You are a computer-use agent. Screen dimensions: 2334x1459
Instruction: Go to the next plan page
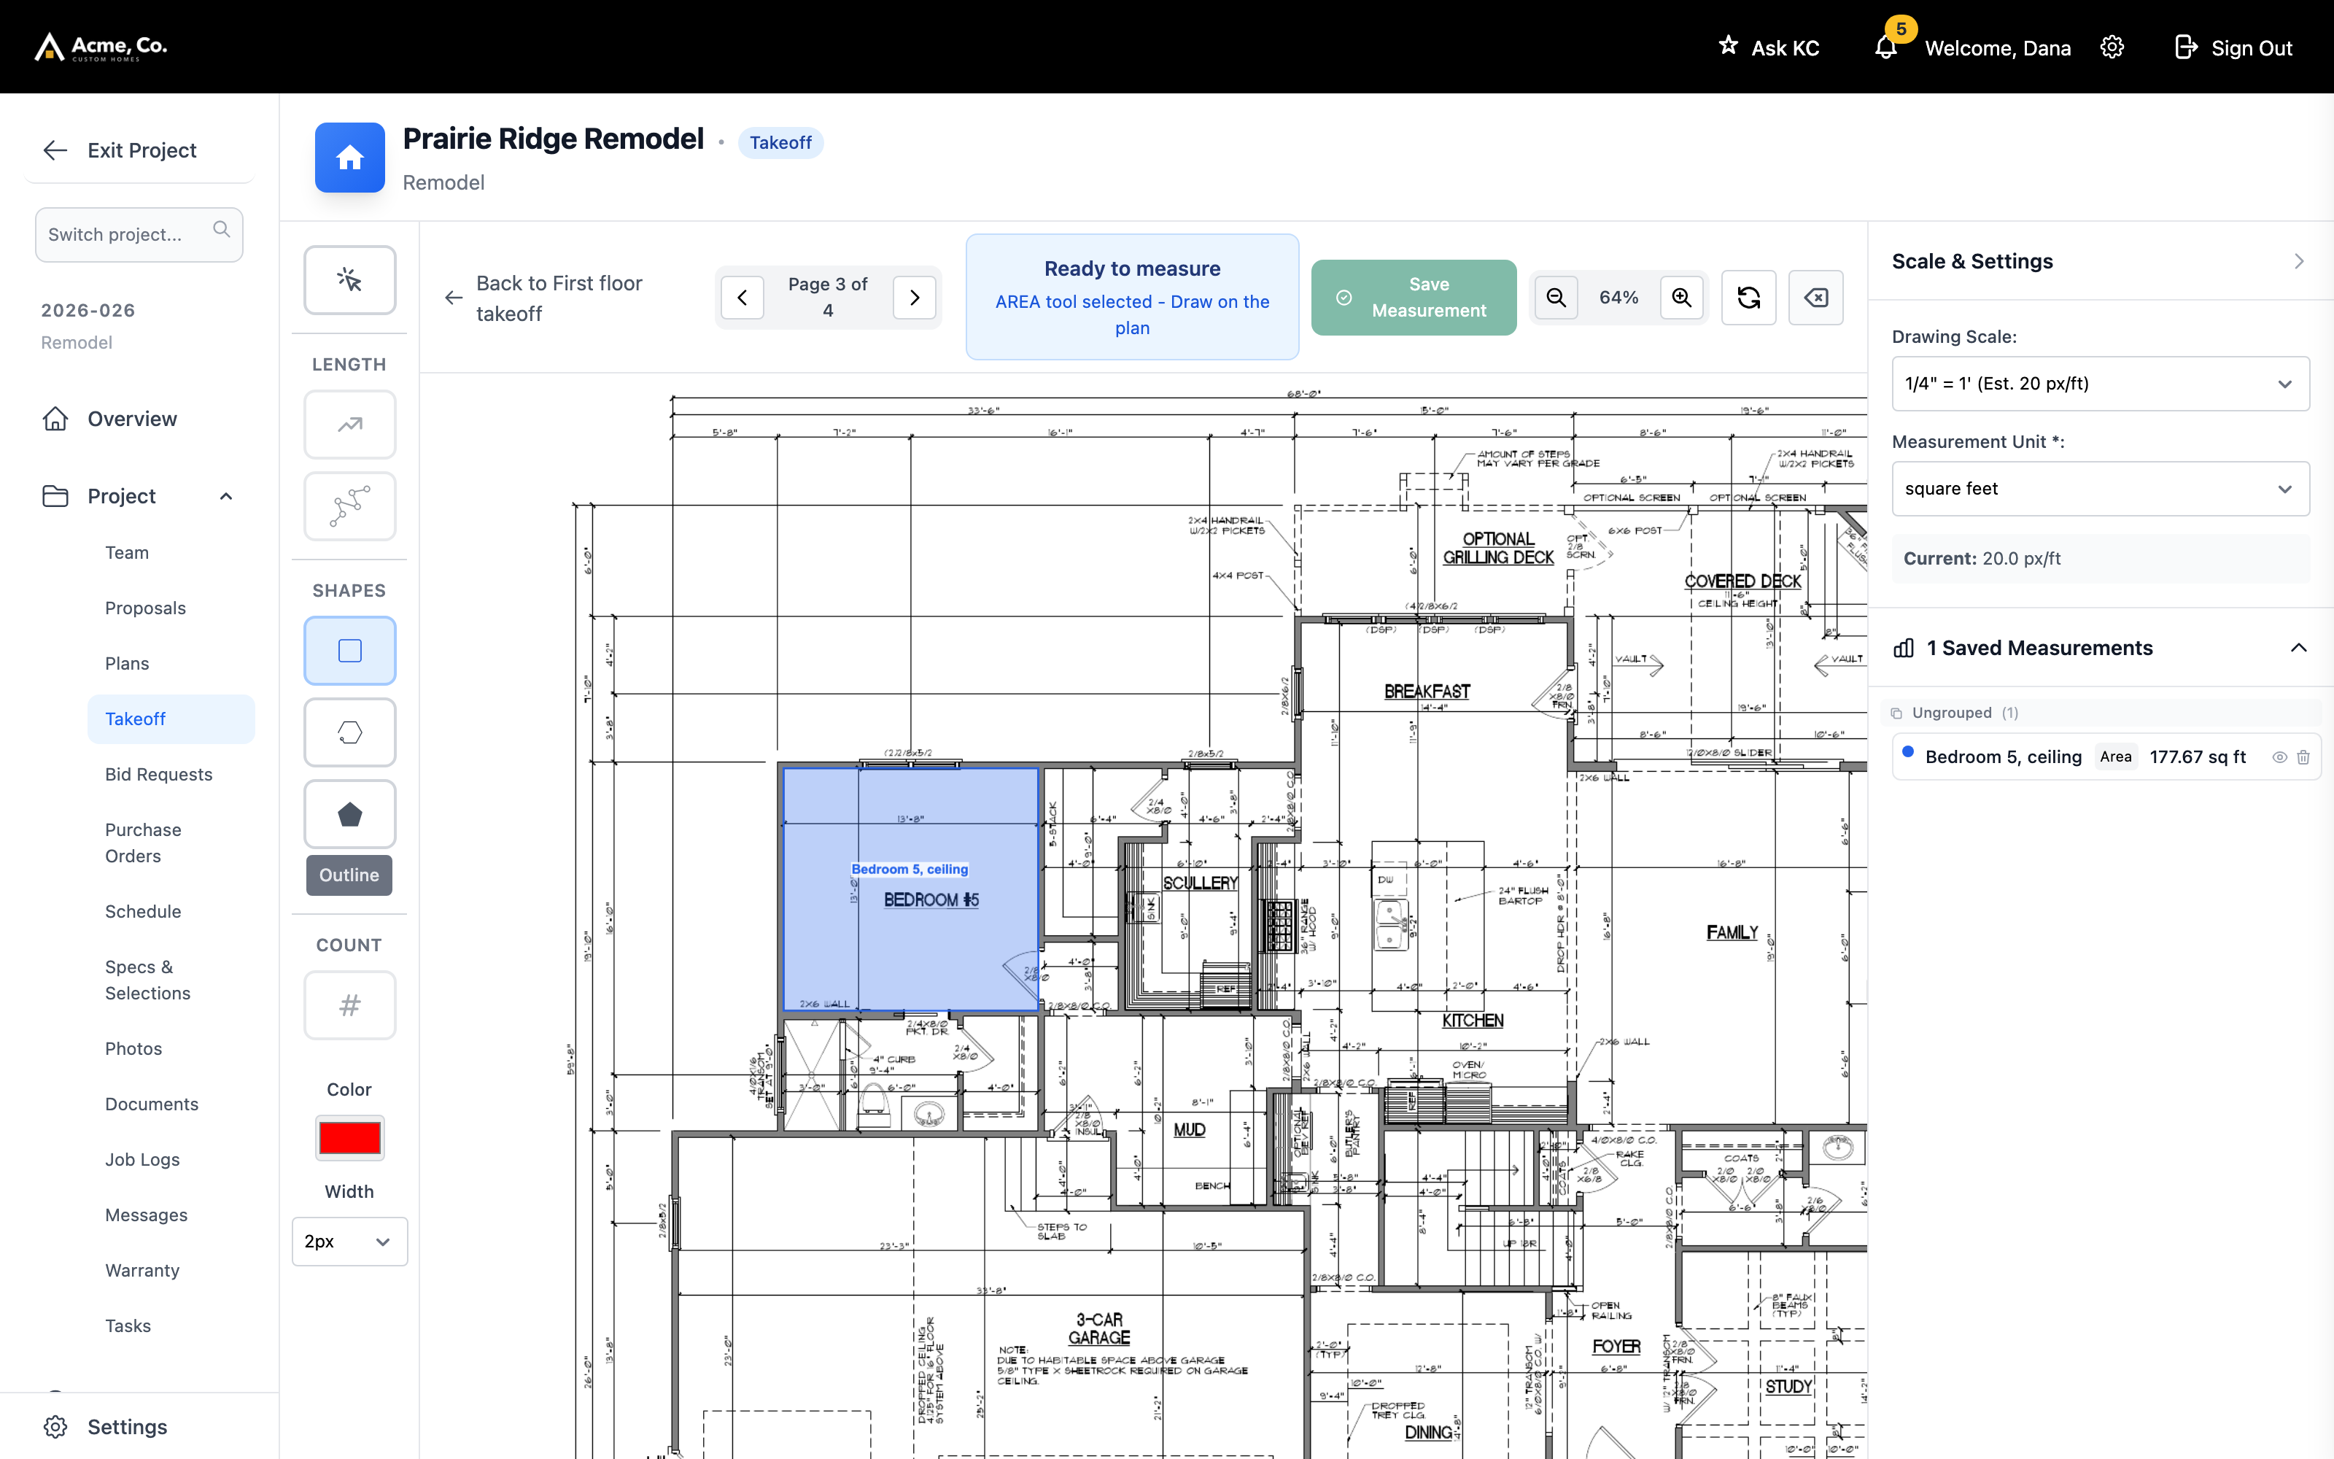coord(915,297)
